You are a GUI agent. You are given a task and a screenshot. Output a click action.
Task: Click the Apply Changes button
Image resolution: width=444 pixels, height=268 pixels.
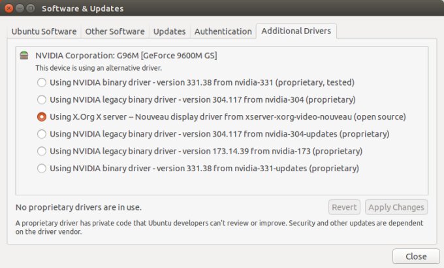click(396, 207)
